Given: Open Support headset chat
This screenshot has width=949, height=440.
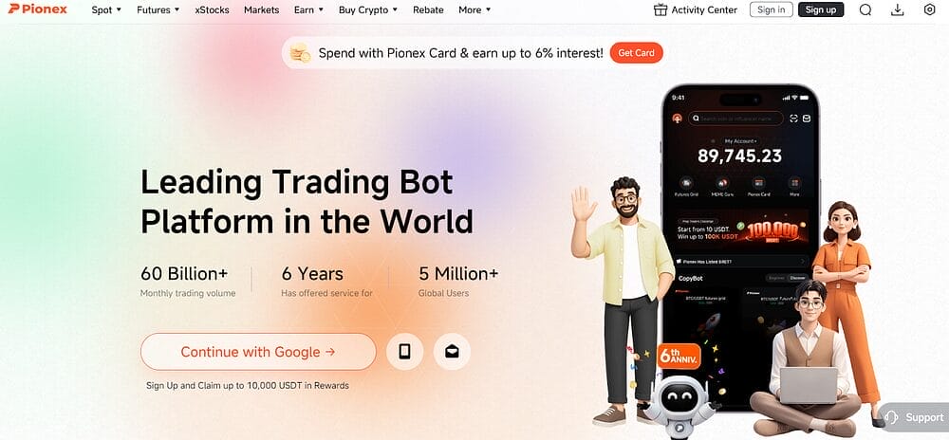Looking at the screenshot, I should [914, 417].
